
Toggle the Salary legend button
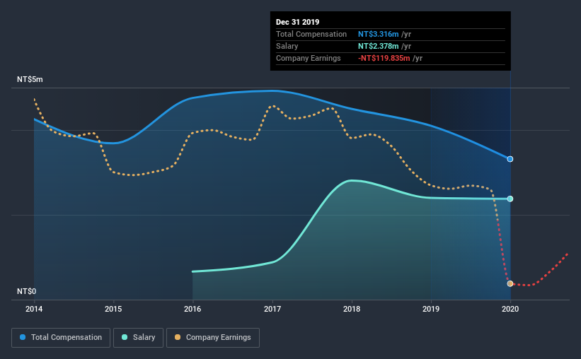[x=138, y=338]
